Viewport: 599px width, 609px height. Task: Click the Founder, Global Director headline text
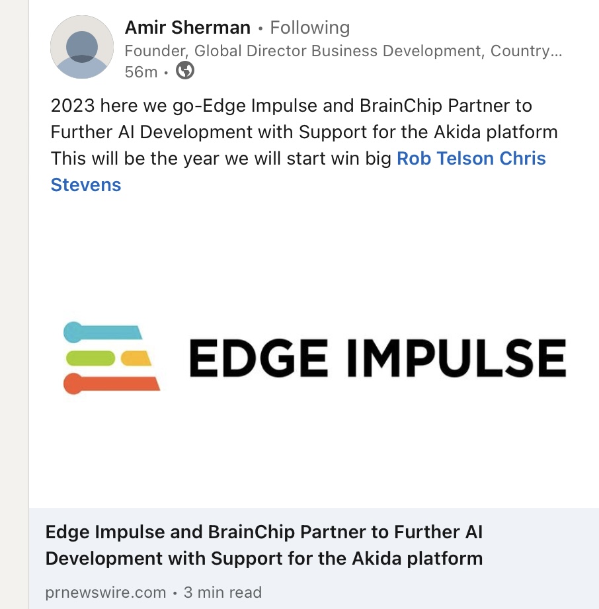click(x=342, y=51)
